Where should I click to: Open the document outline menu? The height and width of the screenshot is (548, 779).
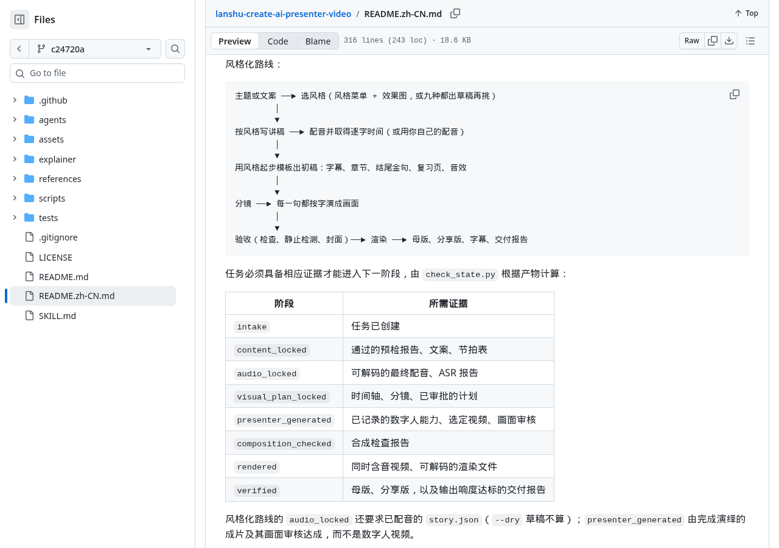tap(750, 41)
